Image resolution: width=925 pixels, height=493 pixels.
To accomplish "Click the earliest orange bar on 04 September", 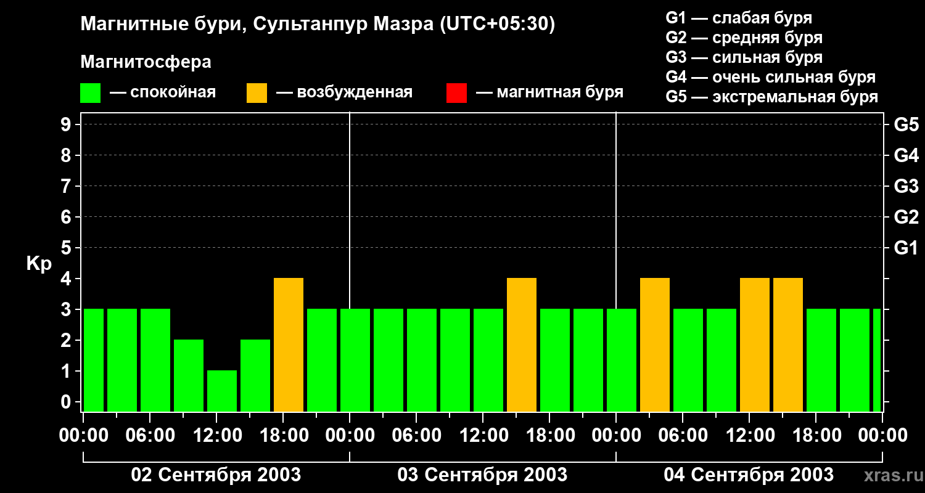I will 655,345.
